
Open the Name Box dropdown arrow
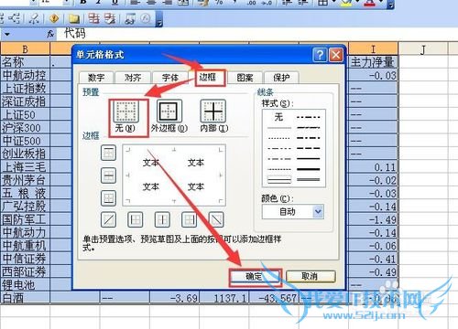tap(7, 35)
